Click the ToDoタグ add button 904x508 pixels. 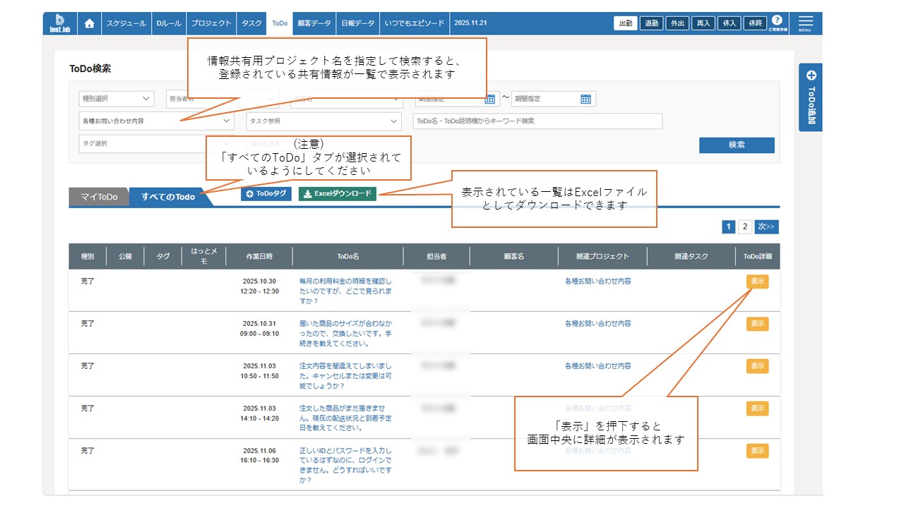[266, 193]
